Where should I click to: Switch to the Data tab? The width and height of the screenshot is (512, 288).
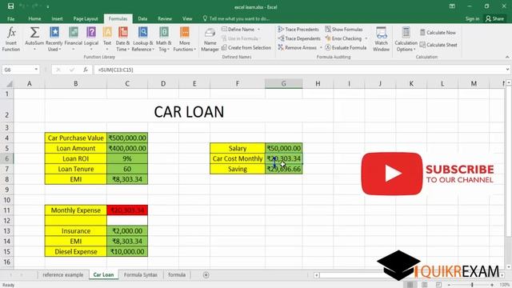[x=142, y=18]
